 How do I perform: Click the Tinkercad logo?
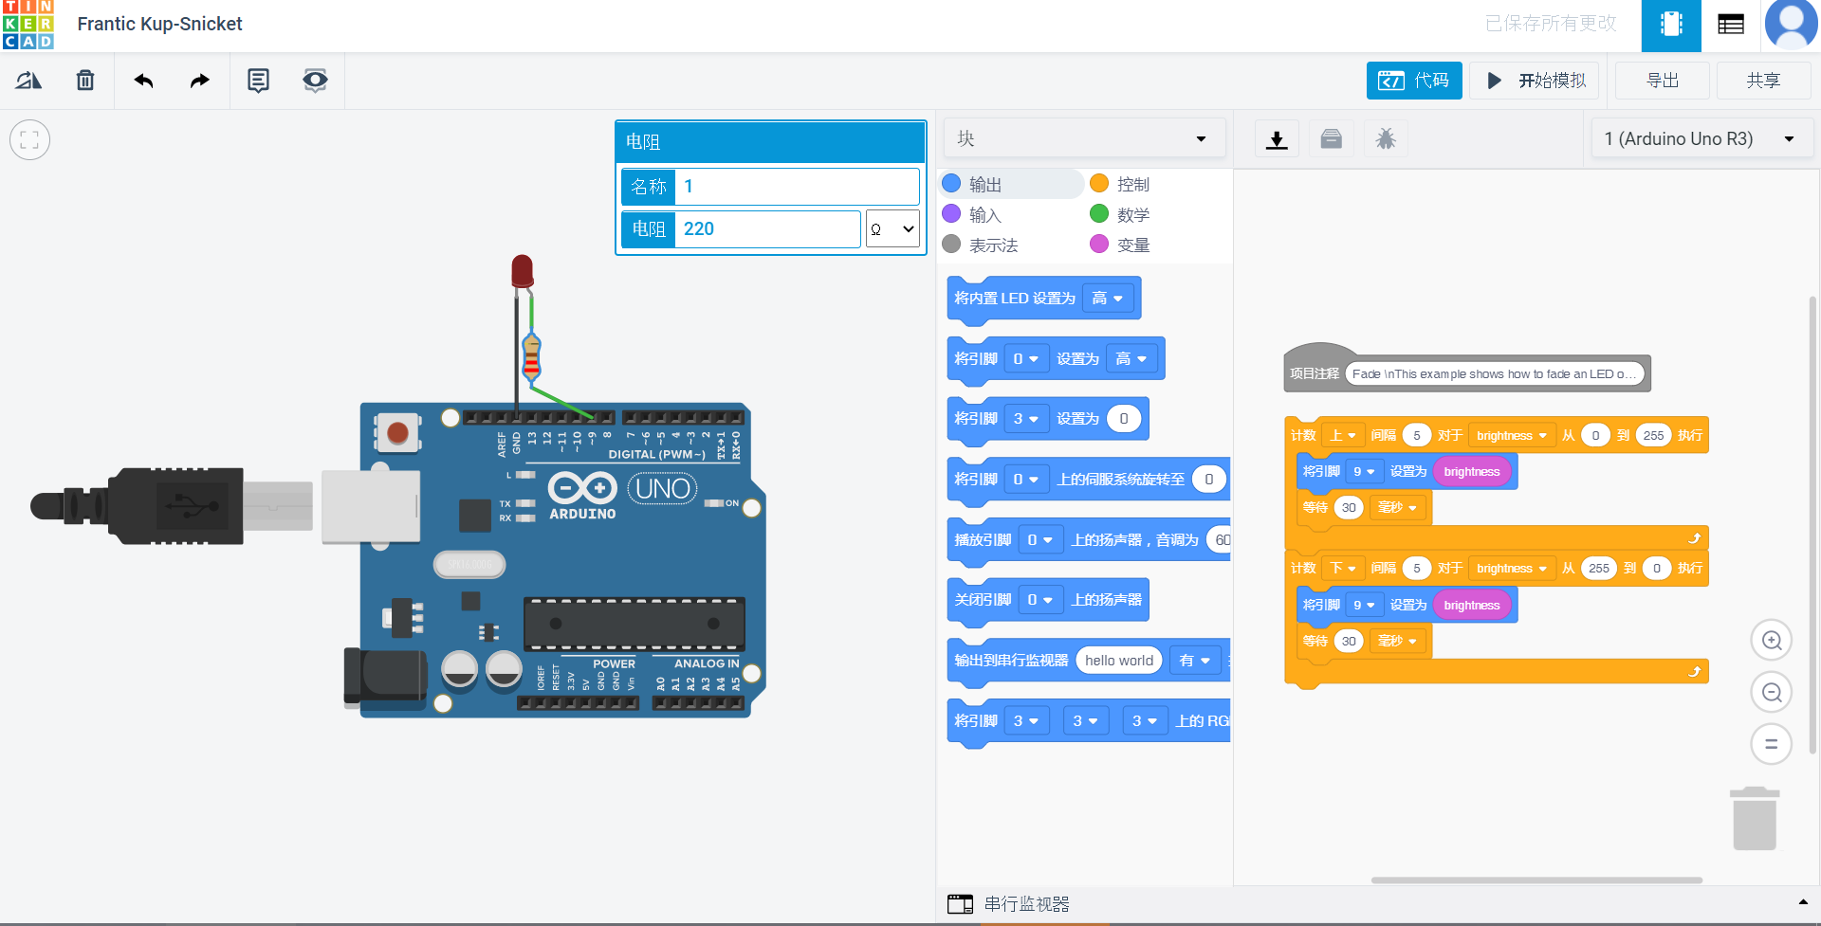[28, 25]
